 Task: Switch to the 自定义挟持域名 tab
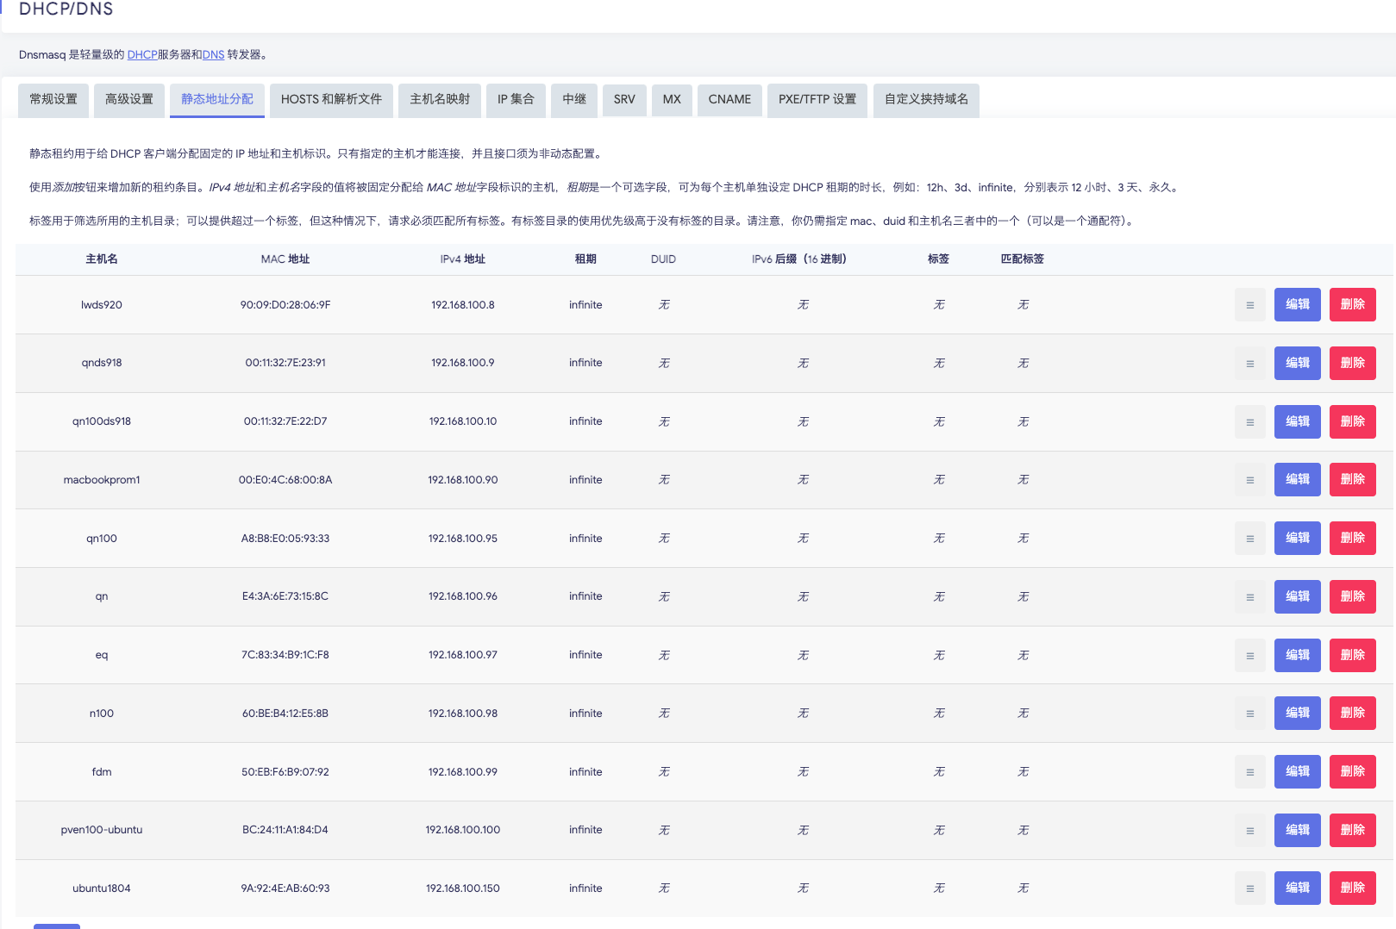coord(926,100)
